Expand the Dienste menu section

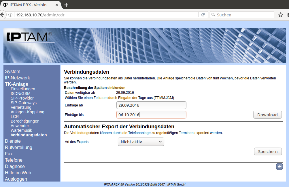point(13,141)
